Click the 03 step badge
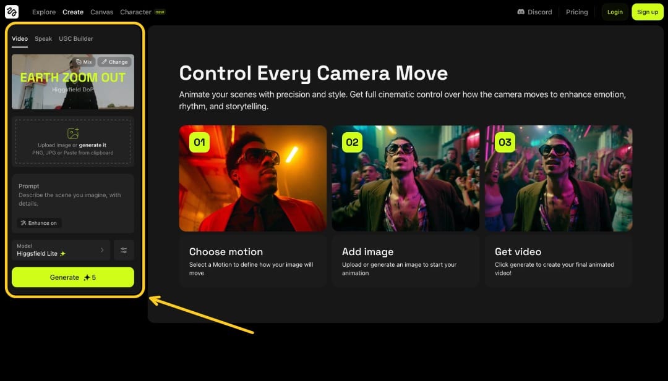Image resolution: width=668 pixels, height=381 pixels. 505,143
